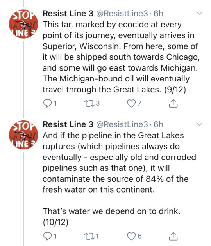The height and width of the screenshot is (246, 211).
Task: Reply to the 9/12 tweet
Action: tap(47, 104)
